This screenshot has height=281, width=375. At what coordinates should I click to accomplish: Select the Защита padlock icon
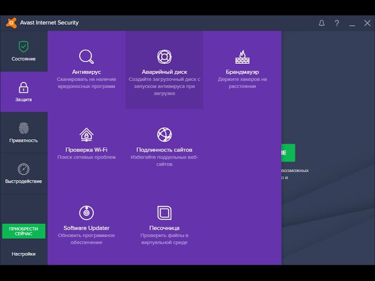(x=23, y=87)
